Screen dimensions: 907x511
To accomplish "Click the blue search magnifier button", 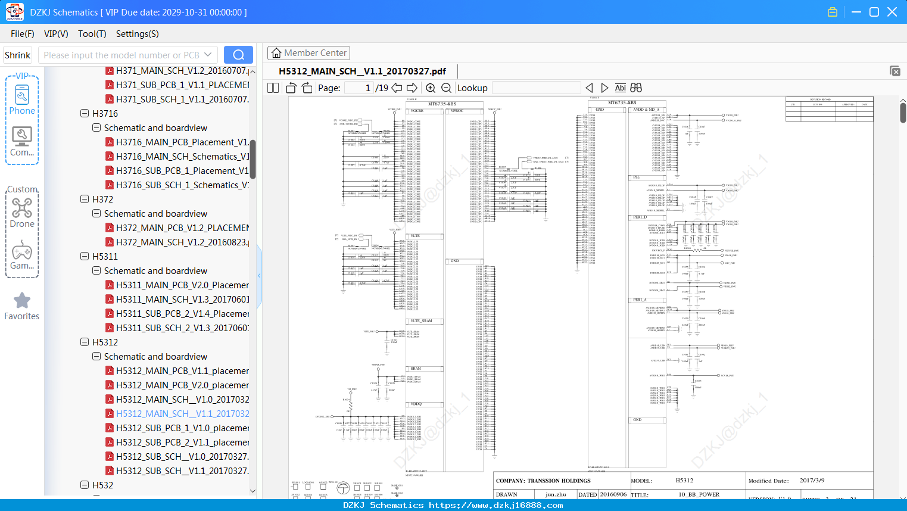I will tap(238, 55).
